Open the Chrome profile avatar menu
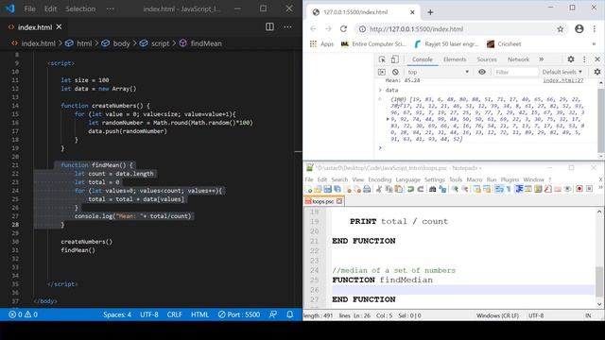 579,29
